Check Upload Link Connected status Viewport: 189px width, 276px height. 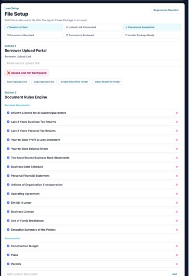pos(93,27)
